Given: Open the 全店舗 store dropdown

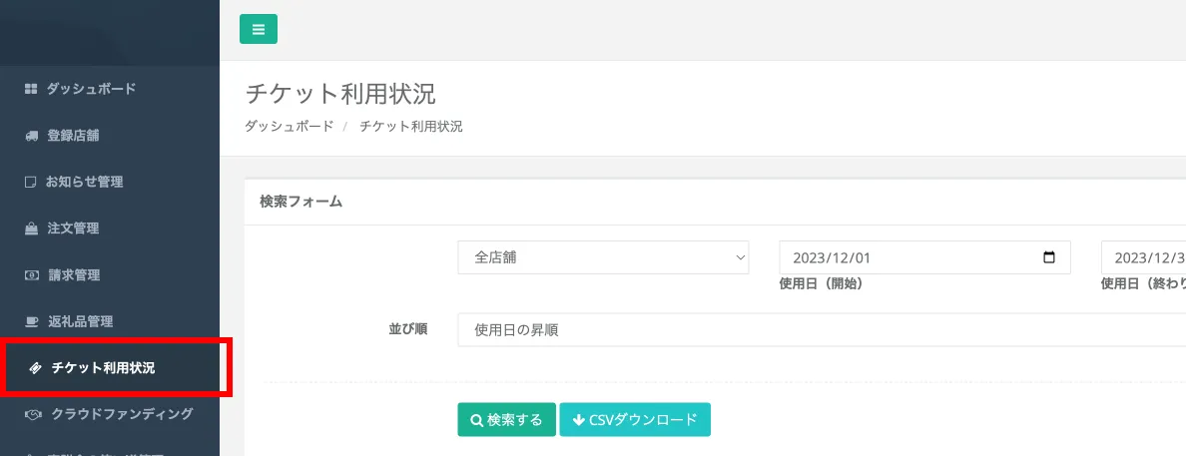Looking at the screenshot, I should tap(603, 257).
